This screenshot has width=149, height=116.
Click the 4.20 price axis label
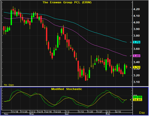[x=136, y=9]
